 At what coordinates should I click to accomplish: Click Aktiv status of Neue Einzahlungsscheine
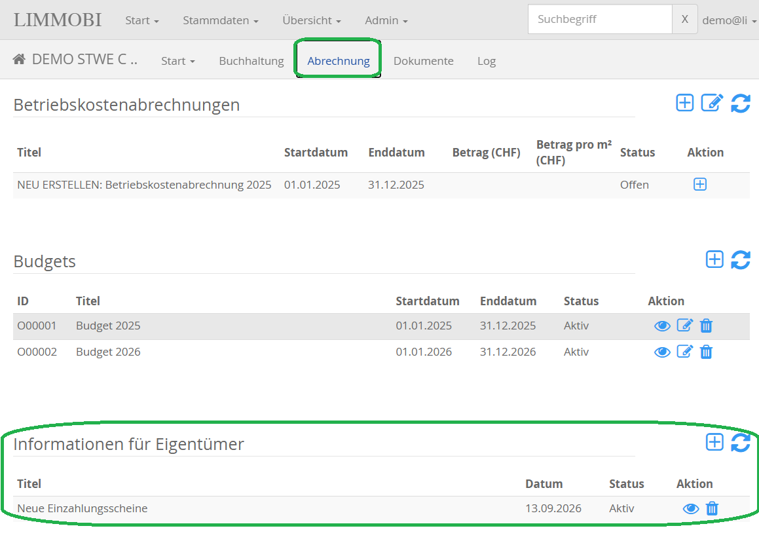[621, 509]
